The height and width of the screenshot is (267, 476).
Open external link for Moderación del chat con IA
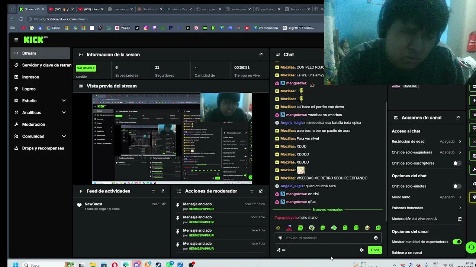coord(460,219)
